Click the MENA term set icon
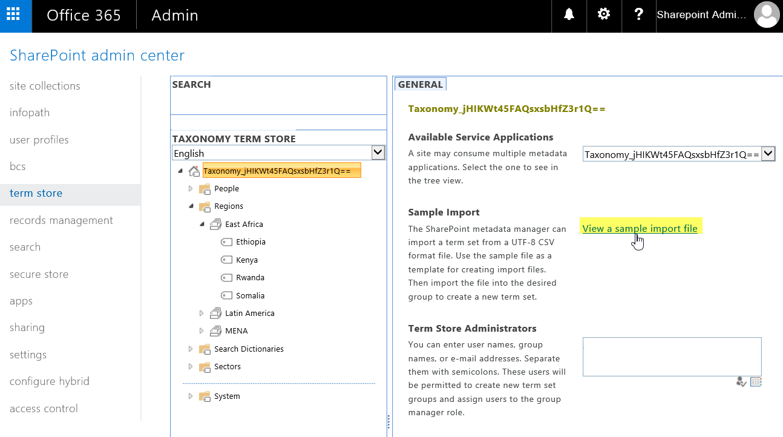This screenshot has width=783, height=437. [216, 331]
